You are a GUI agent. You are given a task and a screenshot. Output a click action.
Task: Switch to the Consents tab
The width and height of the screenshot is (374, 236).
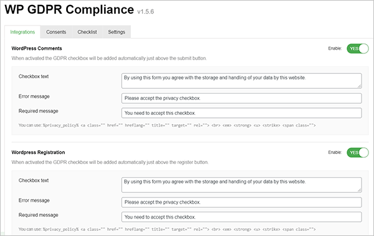[56, 32]
